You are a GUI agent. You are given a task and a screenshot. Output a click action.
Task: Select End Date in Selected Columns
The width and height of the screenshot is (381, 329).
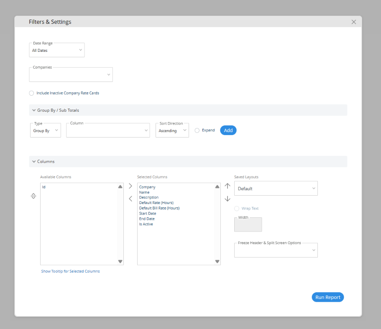click(x=147, y=219)
